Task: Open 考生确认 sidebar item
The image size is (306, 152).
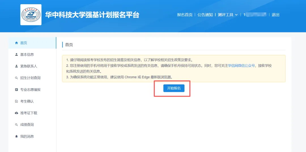Action: click(32, 101)
